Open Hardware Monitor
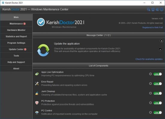165x119 pixels. [16, 30]
